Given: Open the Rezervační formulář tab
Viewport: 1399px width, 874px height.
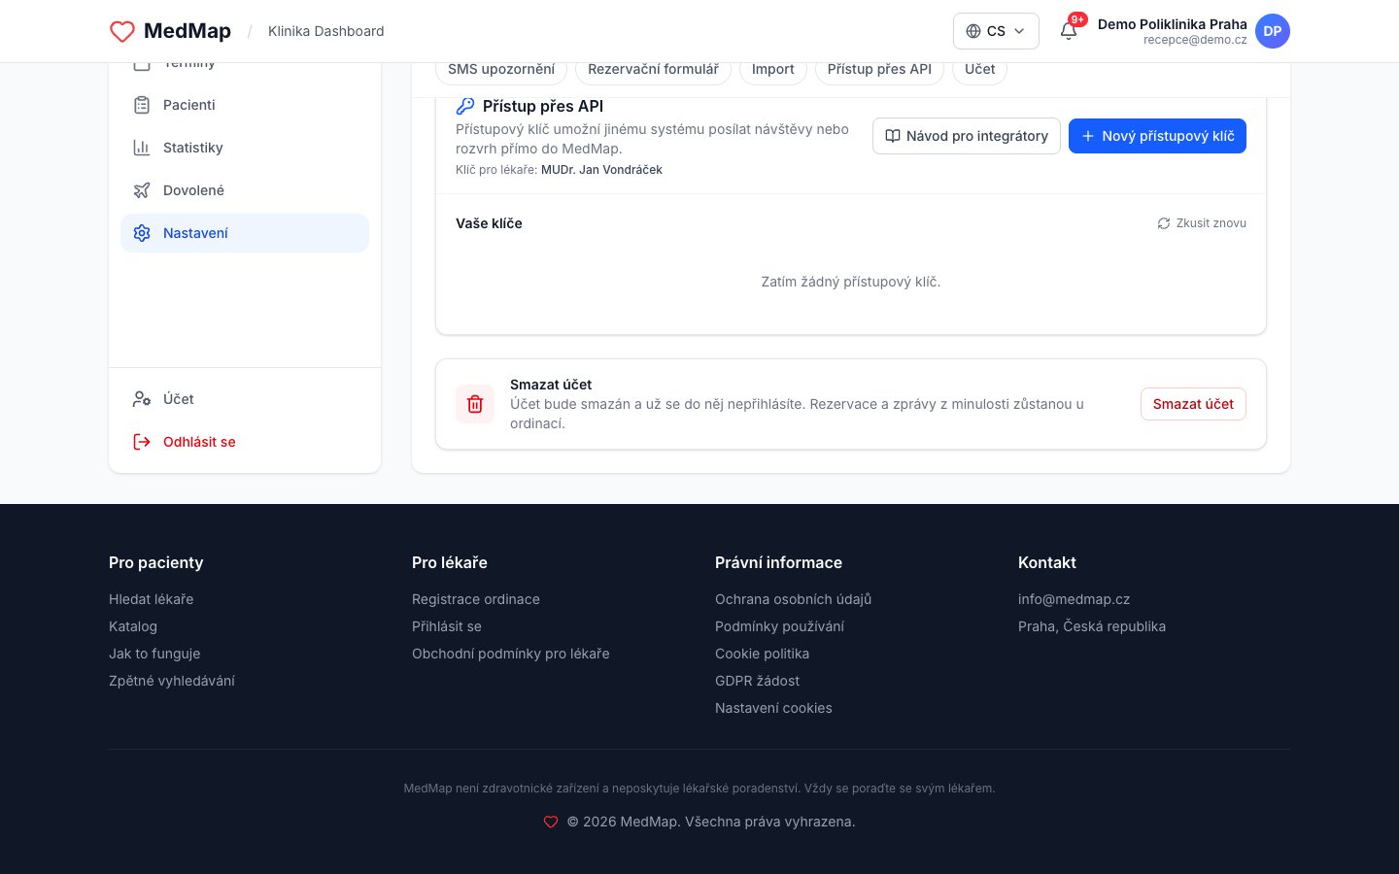Looking at the screenshot, I should point(653,69).
